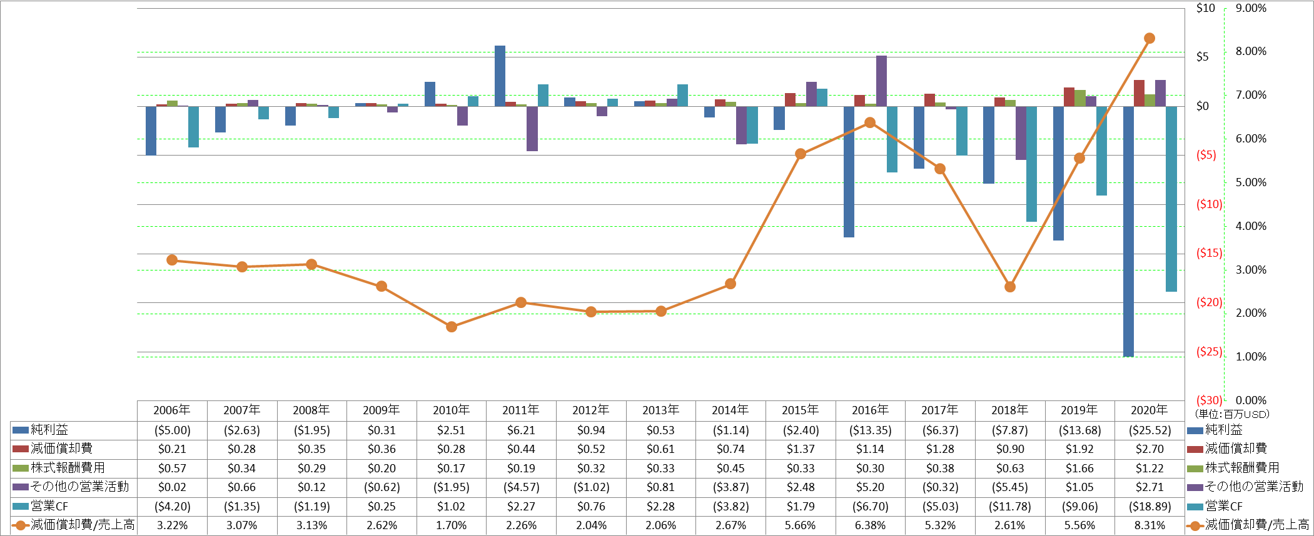Click the $10 label on the dollar axis
Viewport: 1314px width, 536px height.
pyautogui.click(x=1206, y=8)
